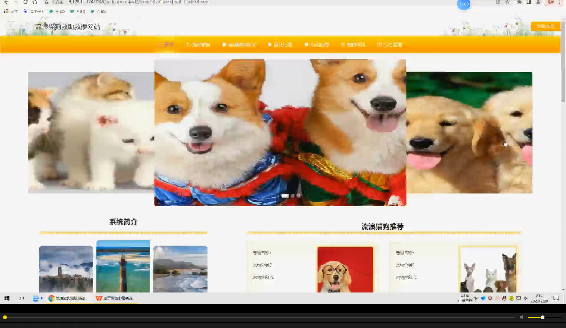Viewport: 566px width, 328px height.
Task: Click the 团队信息 circle icon in navigation
Action: [x=270, y=44]
